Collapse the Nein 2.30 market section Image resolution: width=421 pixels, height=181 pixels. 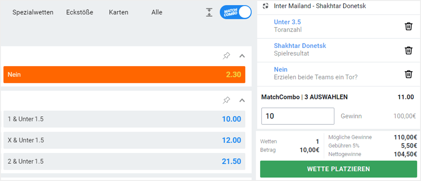[x=242, y=56]
